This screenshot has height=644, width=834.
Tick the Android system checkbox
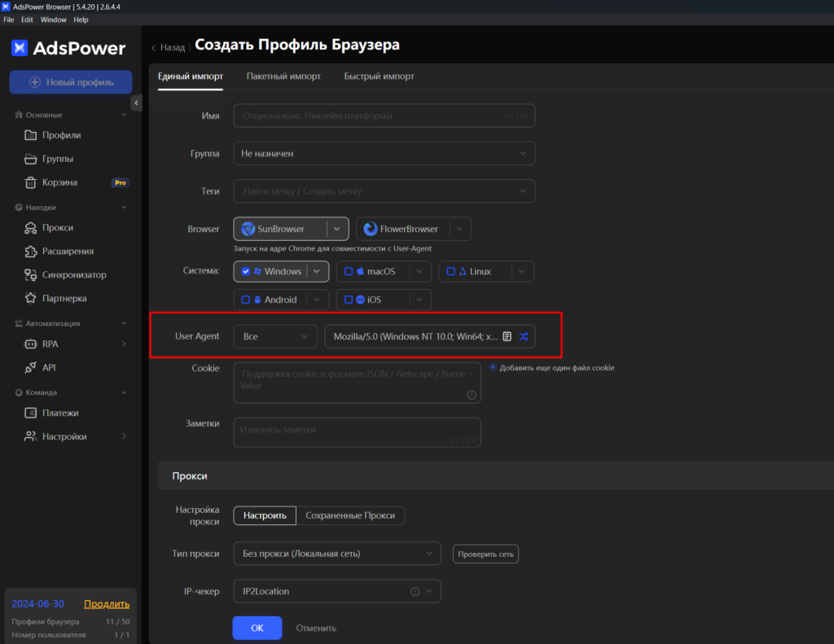246,300
